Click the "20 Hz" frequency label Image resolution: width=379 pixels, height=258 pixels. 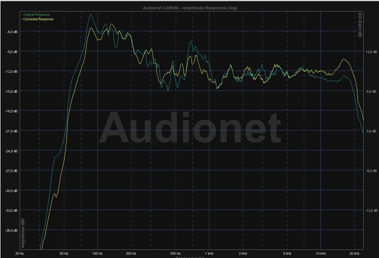tap(19, 253)
